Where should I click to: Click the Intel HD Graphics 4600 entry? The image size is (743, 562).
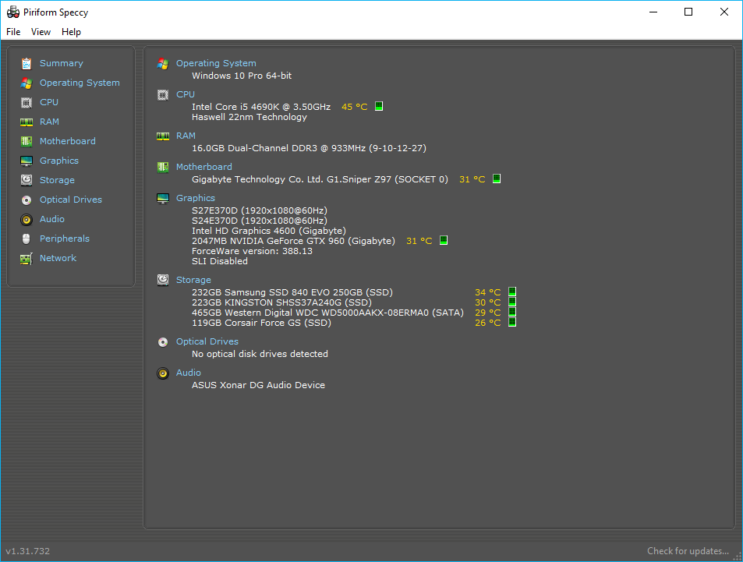(x=269, y=231)
